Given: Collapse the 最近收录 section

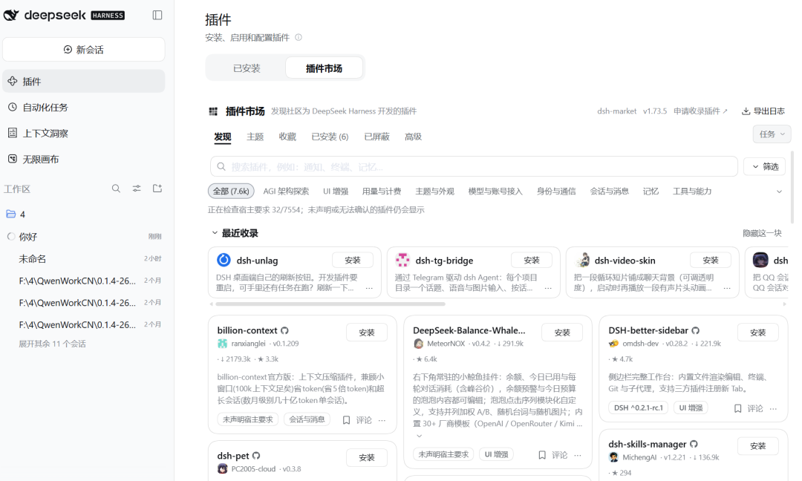Looking at the screenshot, I should click(215, 233).
